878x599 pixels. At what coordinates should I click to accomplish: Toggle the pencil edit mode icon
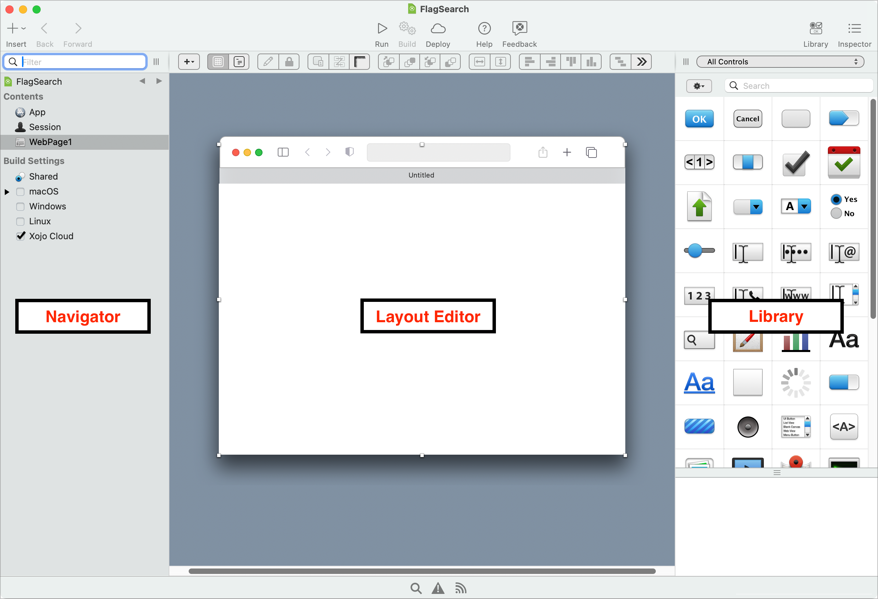click(268, 62)
